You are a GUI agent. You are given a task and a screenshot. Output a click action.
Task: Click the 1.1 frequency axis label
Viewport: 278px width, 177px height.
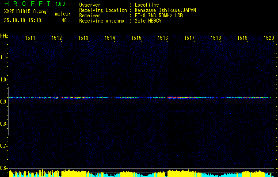click(4, 58)
